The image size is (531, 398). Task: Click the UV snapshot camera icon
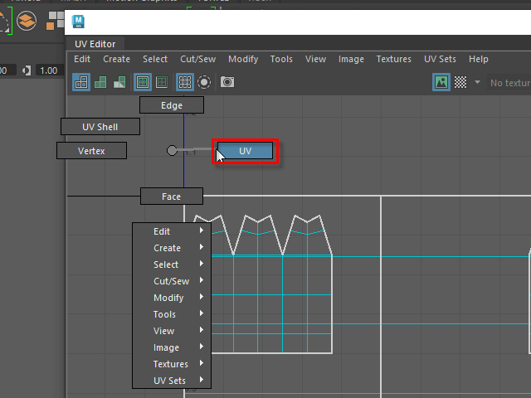point(227,82)
